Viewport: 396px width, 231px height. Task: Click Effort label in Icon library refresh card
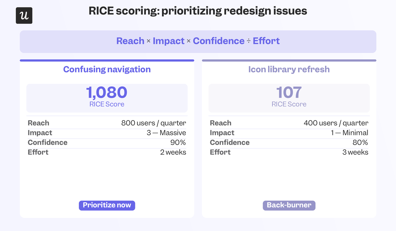coord(220,152)
